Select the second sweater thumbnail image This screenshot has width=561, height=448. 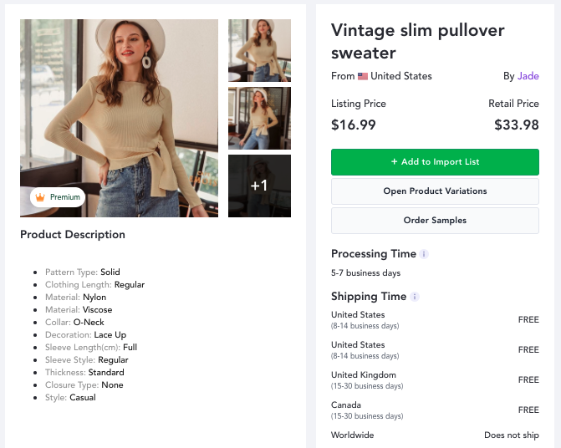pyautogui.click(x=259, y=119)
